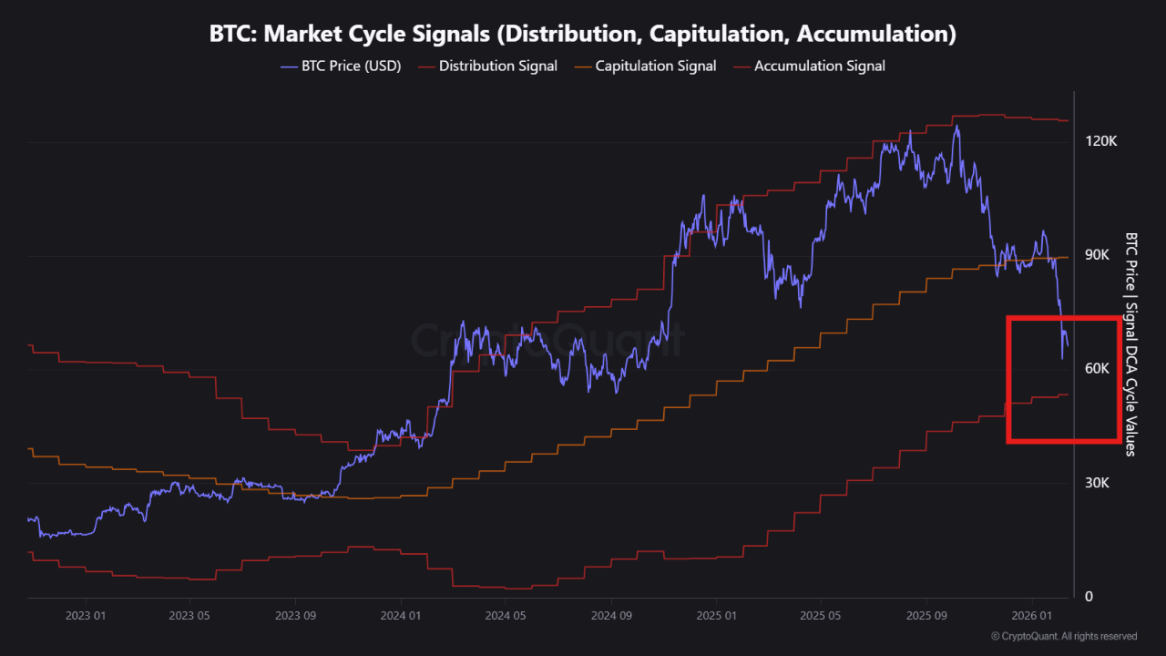Click the Market Cycle Signals chart title
1166x656 pixels.
tap(582, 35)
